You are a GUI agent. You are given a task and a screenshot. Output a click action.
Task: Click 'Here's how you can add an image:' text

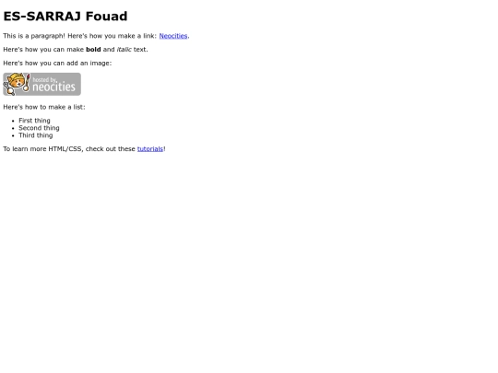click(57, 64)
